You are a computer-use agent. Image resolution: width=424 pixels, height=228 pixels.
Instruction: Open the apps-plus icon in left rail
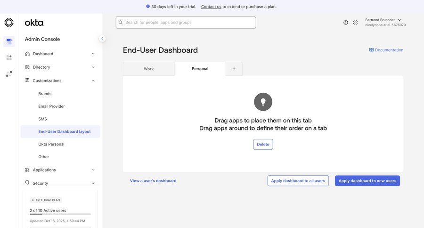9,57
